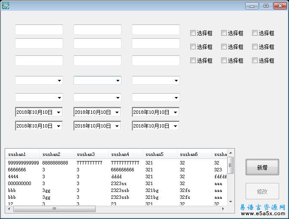
Task: Click the list's horizontal scrollbar thumb
Action: coord(55,209)
